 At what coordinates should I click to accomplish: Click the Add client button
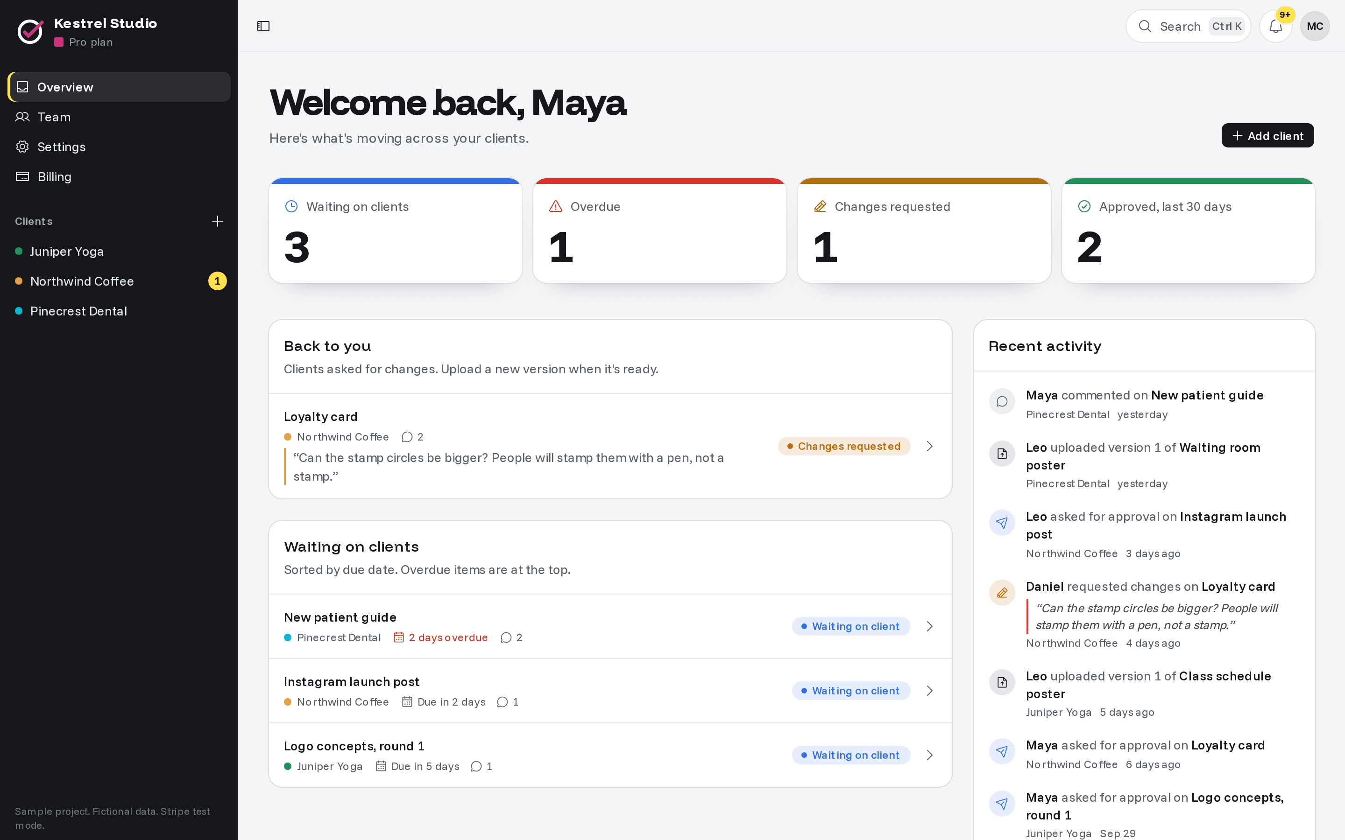click(x=1267, y=135)
